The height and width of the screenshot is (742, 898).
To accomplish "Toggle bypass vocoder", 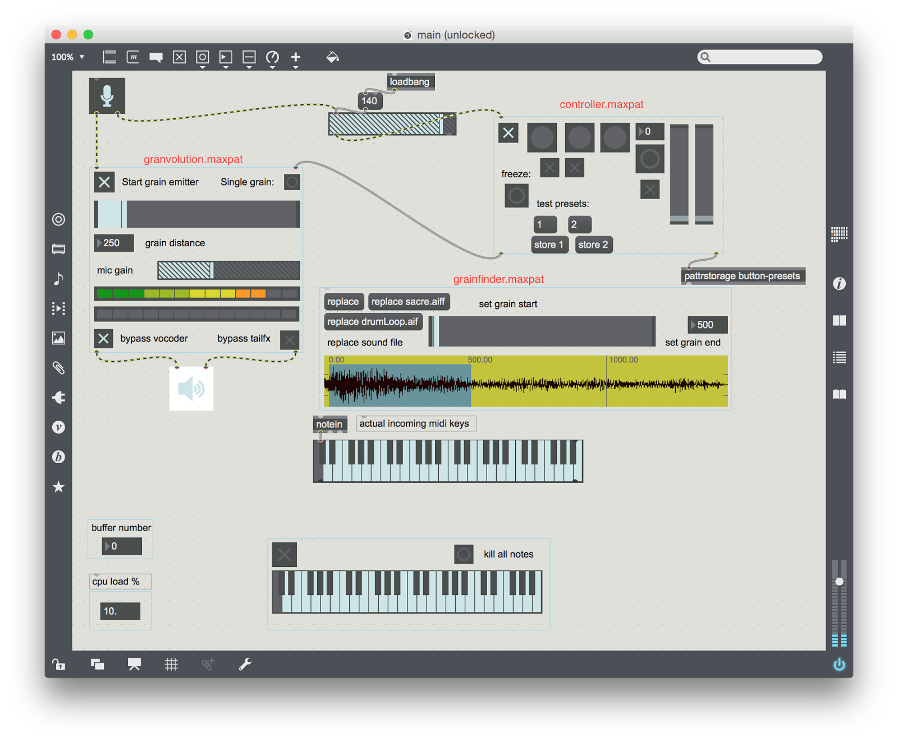I will pyautogui.click(x=103, y=339).
